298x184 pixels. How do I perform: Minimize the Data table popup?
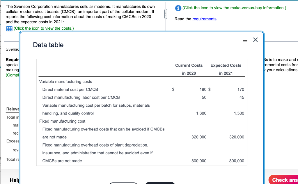(x=245, y=40)
